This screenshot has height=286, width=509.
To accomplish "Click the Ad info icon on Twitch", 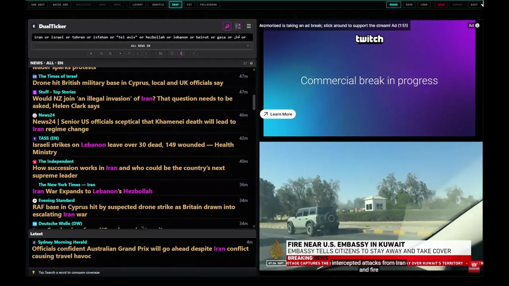I will [477, 25].
